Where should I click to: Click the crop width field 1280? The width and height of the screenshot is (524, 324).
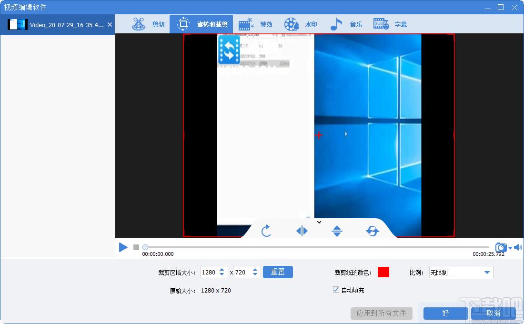pos(209,272)
